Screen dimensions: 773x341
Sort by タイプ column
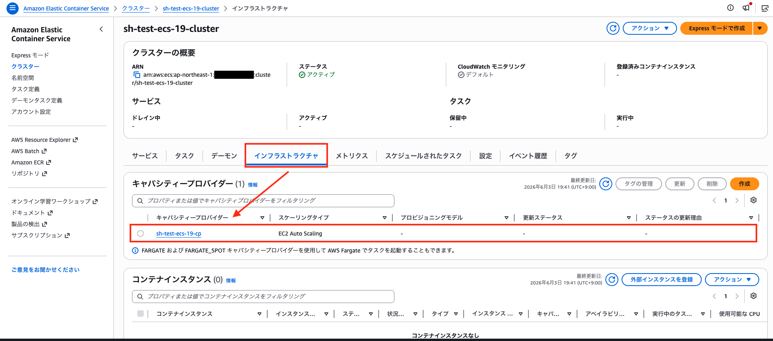(456, 314)
